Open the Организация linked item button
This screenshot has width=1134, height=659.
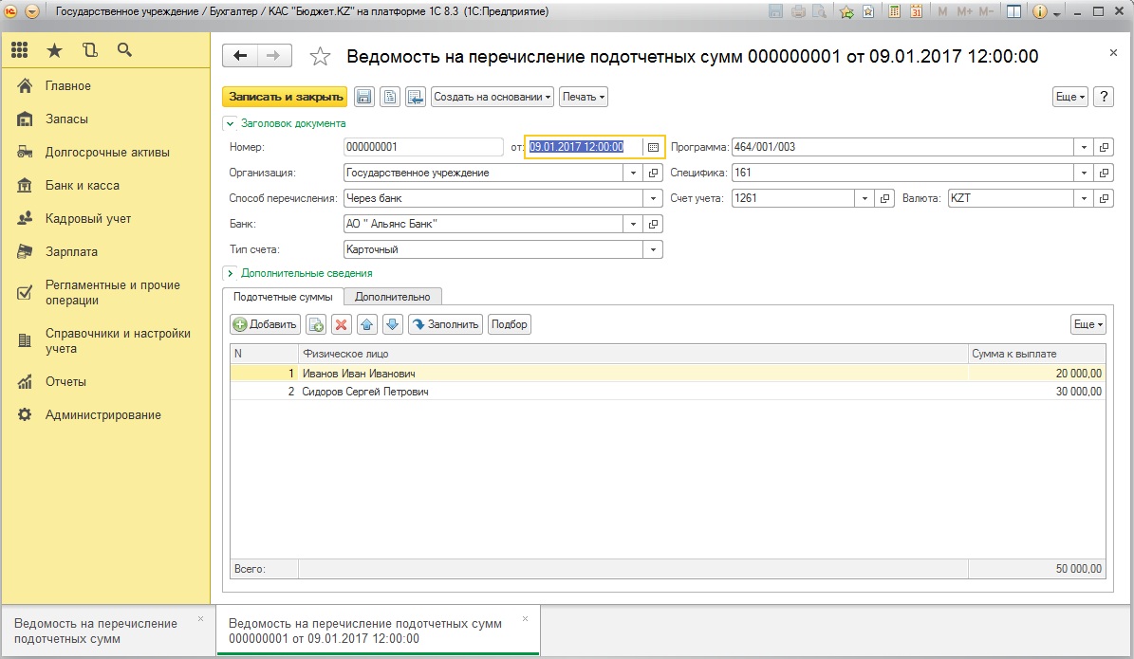click(653, 173)
